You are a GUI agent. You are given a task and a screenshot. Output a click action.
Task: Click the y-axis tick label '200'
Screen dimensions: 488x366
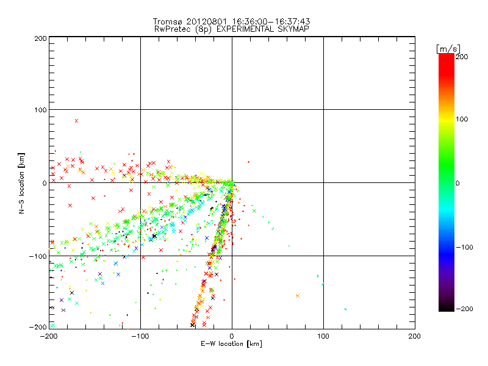pyautogui.click(x=40, y=38)
